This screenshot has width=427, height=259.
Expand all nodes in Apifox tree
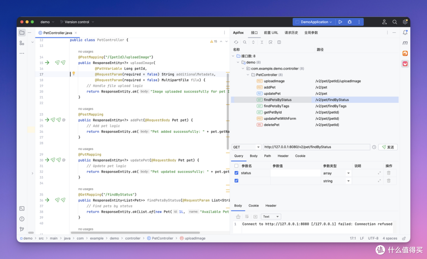[x=253, y=42]
